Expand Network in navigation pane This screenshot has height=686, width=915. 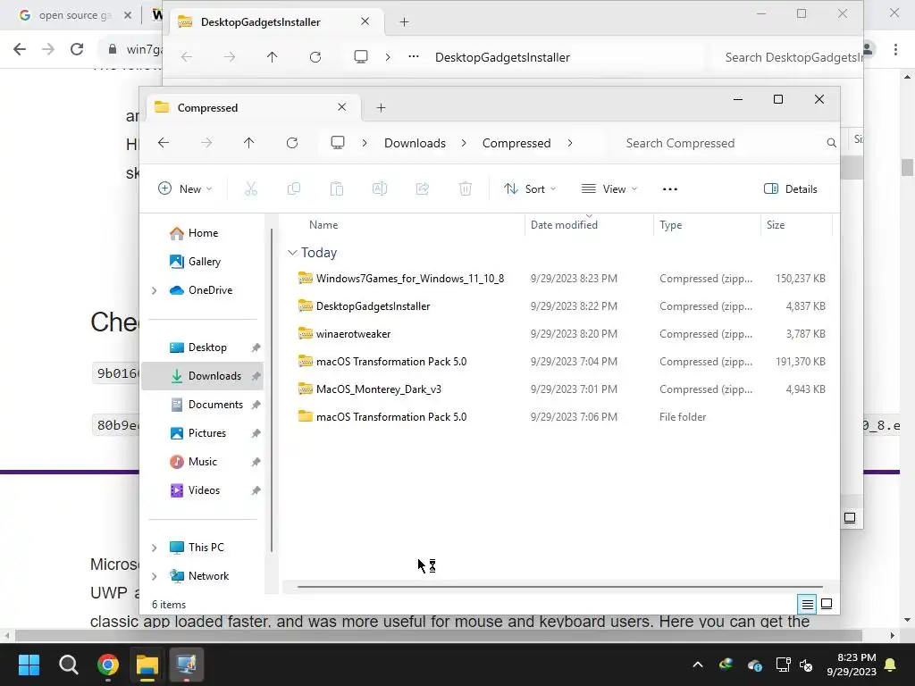click(154, 576)
